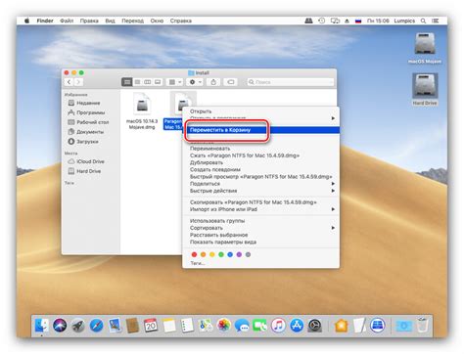The width and height of the screenshot is (464, 354).
Task: Choose Создать псевдоним
Action: pyautogui.click(x=260, y=169)
